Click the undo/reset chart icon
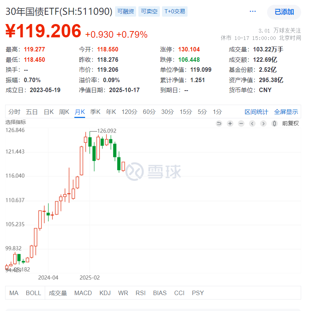This screenshot has width=310, height=311. pos(219,124)
